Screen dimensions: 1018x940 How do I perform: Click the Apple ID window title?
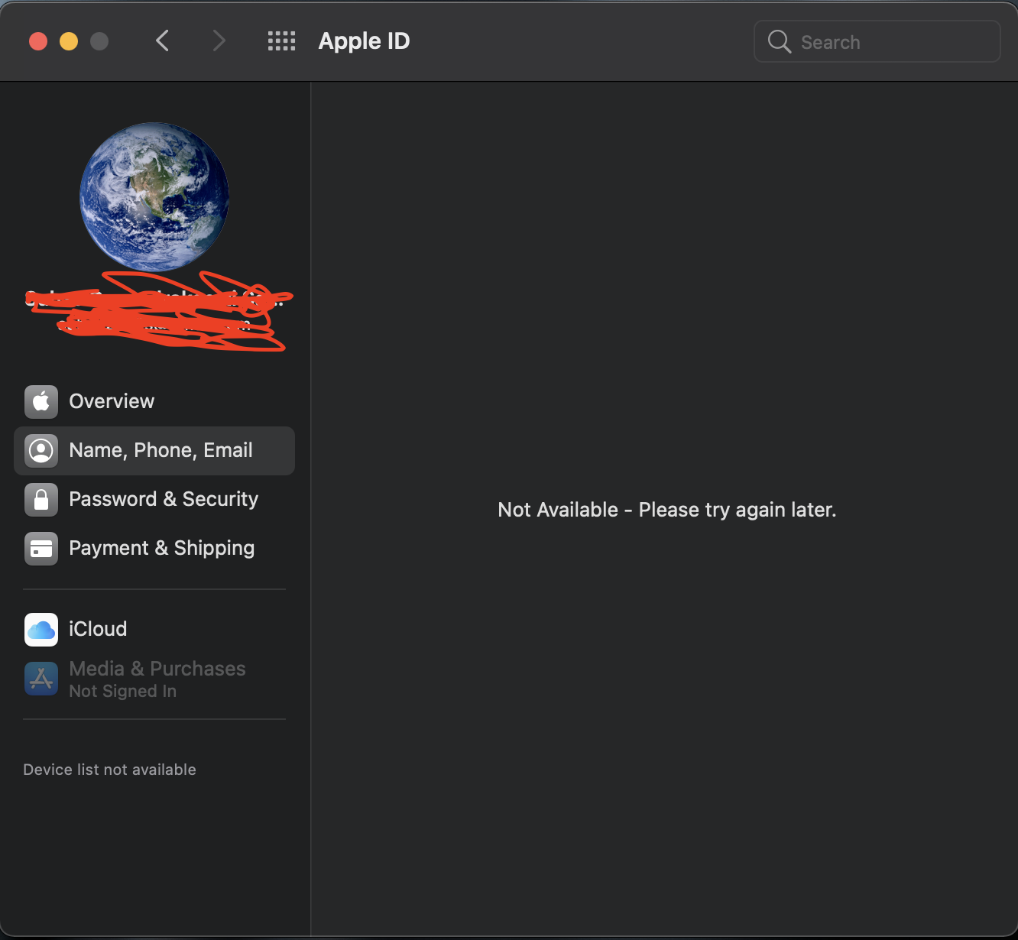coord(364,41)
